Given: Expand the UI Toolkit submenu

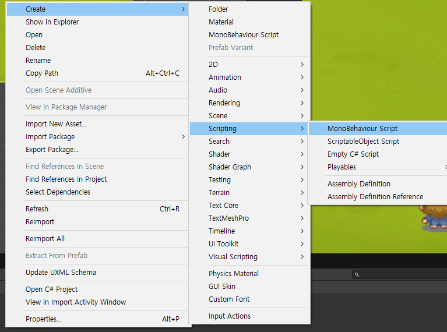Looking at the screenshot, I should [x=250, y=244].
